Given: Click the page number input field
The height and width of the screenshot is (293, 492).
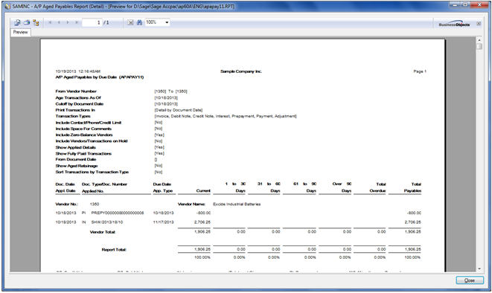Looking at the screenshot, I should 92,22.
